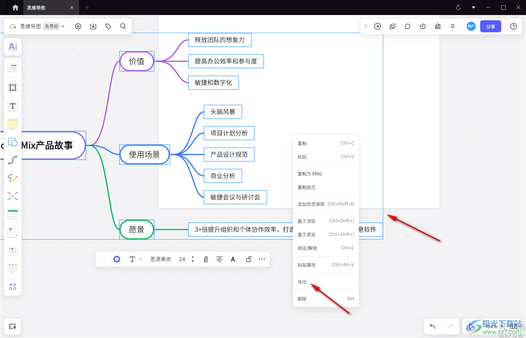The height and width of the screenshot is (338, 526).
Task: Select the frame tool in sidebar
Action: click(13, 88)
